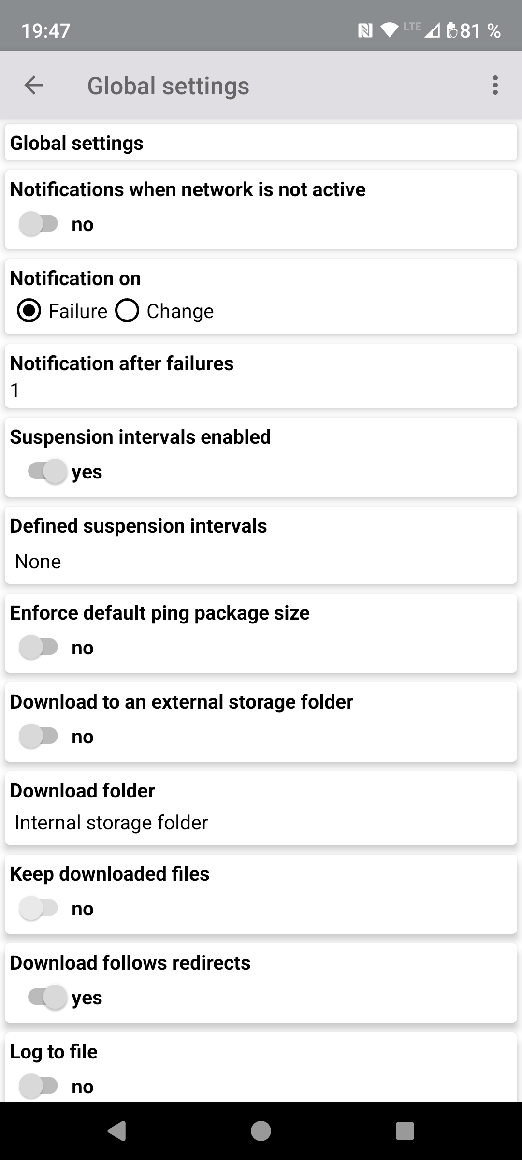Open Defined suspension intervals setting
The width and height of the screenshot is (522, 1160).
(261, 545)
